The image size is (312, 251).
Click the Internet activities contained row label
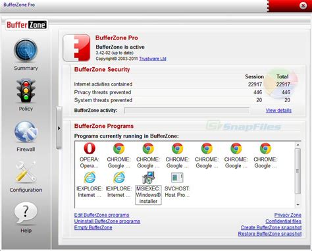pos(103,84)
